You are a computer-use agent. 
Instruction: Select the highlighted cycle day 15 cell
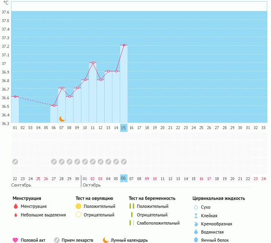(x=124, y=128)
